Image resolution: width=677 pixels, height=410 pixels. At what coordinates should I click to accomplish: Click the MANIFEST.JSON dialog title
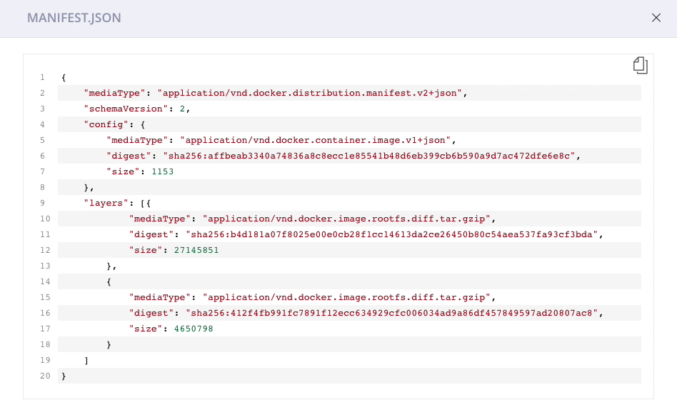(x=74, y=18)
